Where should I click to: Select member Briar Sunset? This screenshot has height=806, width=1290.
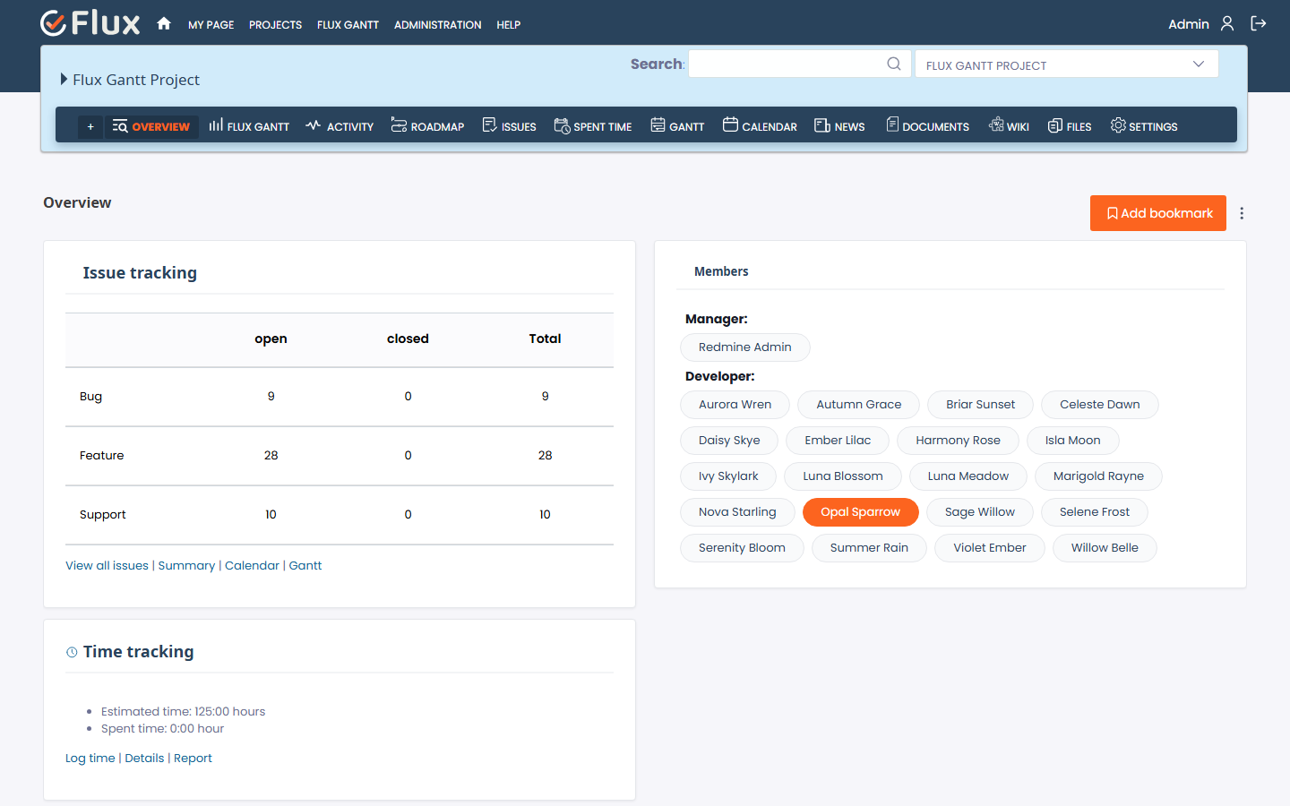[x=980, y=405]
